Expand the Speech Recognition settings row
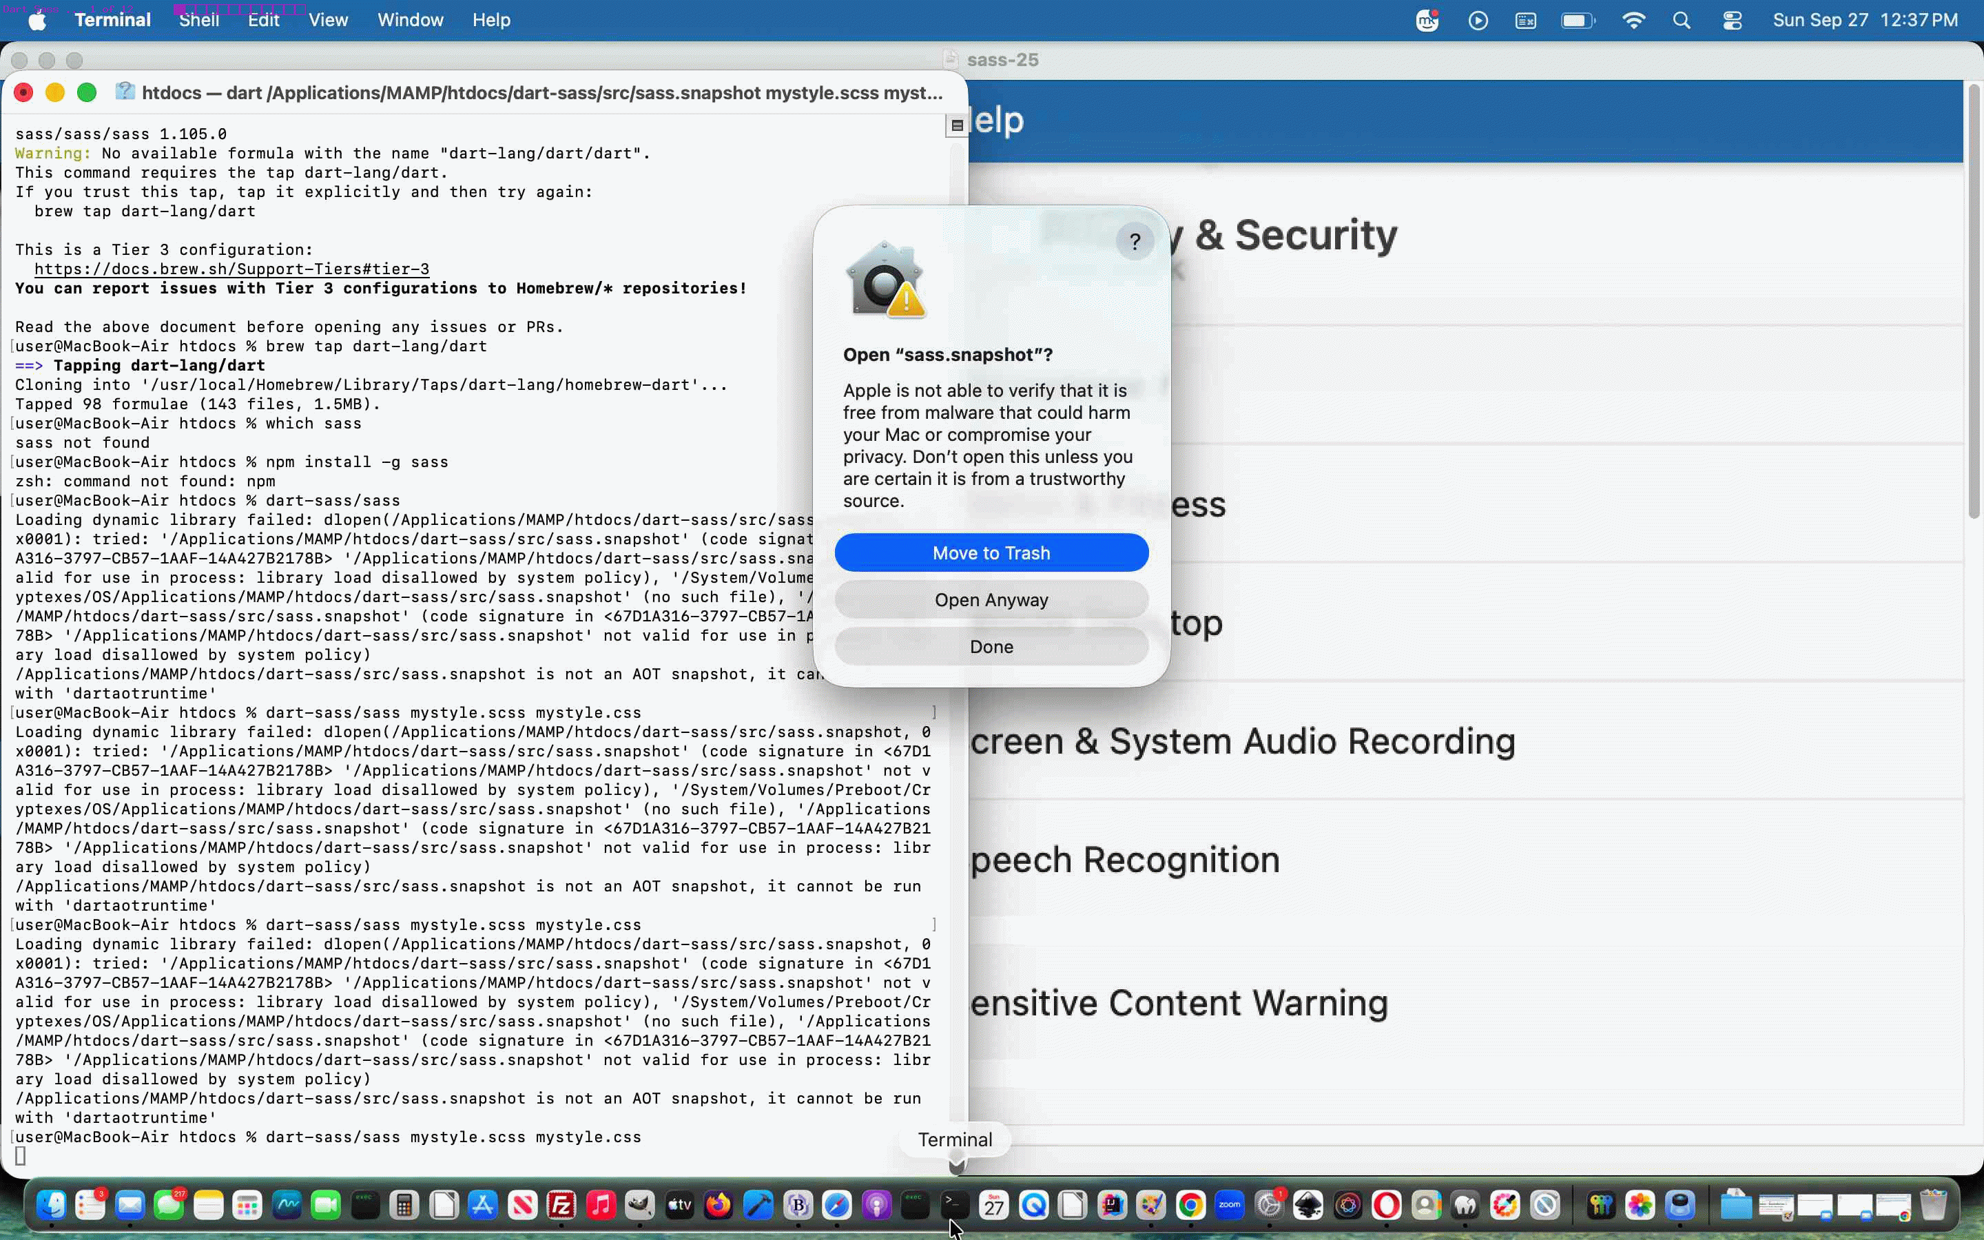Viewport: 1984px width, 1240px height. point(1466,860)
